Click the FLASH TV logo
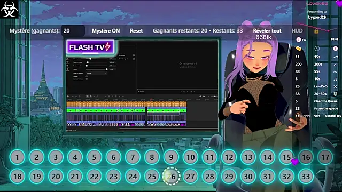 (x=90, y=47)
